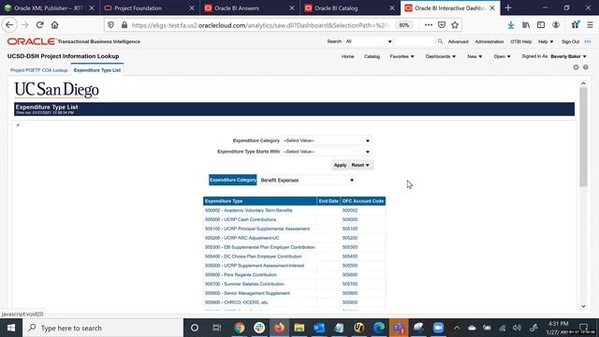Click the OTBI Help link

coord(520,41)
